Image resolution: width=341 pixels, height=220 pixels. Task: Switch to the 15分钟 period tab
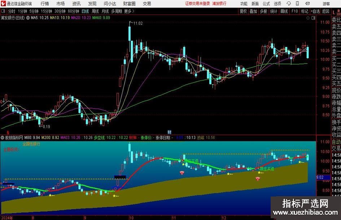tap(47, 11)
